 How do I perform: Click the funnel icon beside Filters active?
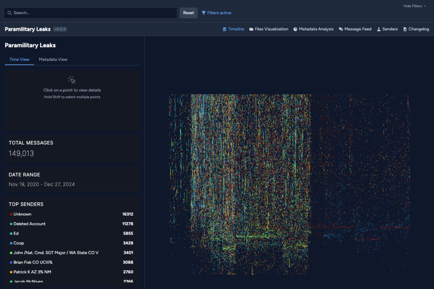203,13
